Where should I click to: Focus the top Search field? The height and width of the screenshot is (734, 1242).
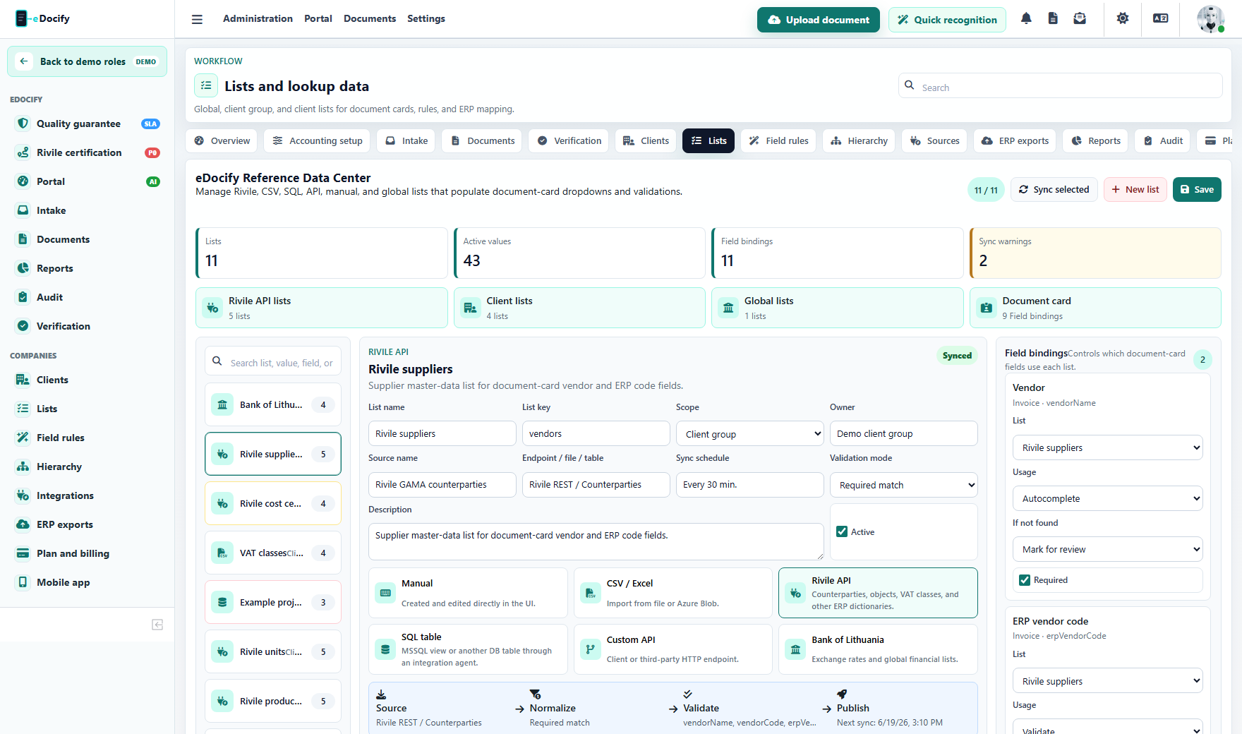[x=1061, y=86]
